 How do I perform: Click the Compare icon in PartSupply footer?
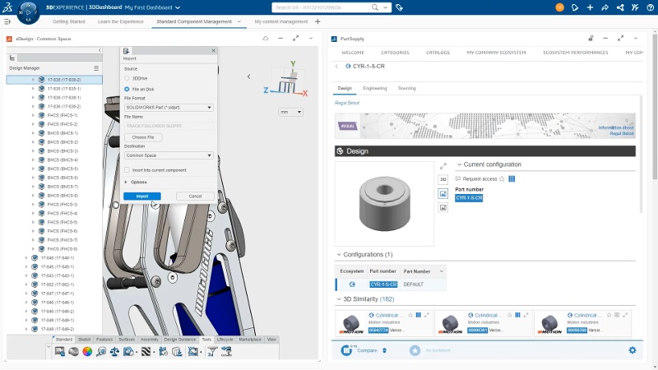pyautogui.click(x=346, y=350)
